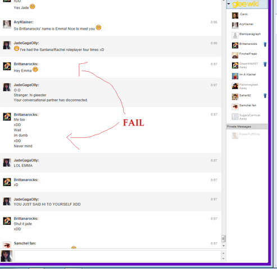Click JadeGagaOlly username above LOL EMMA
Image resolution: width=277 pixels, height=269 pixels.
[26, 160]
